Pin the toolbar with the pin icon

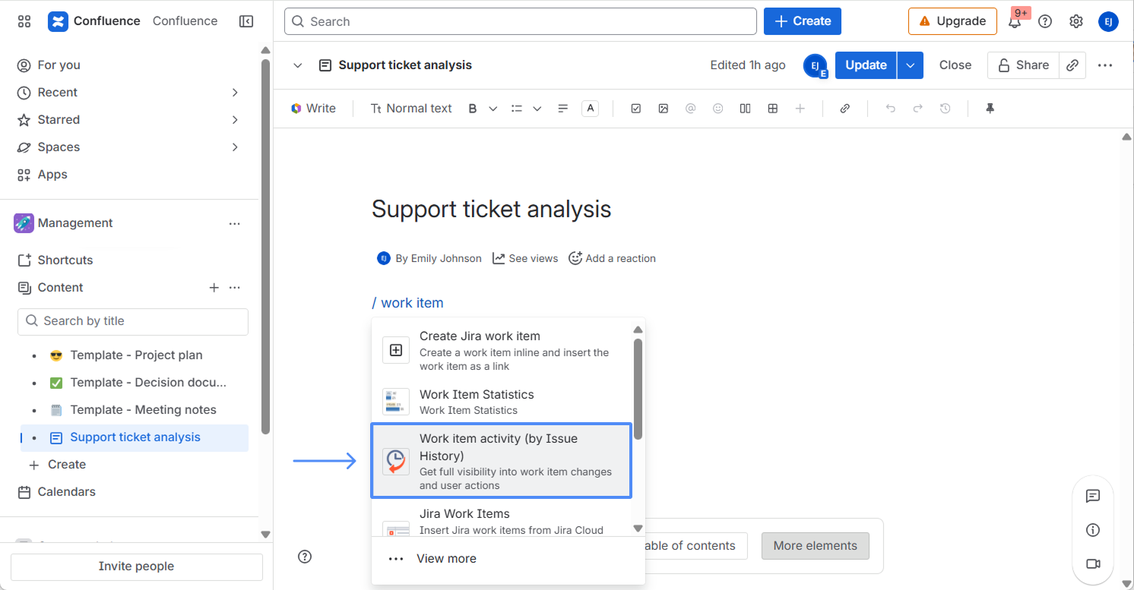tap(990, 109)
